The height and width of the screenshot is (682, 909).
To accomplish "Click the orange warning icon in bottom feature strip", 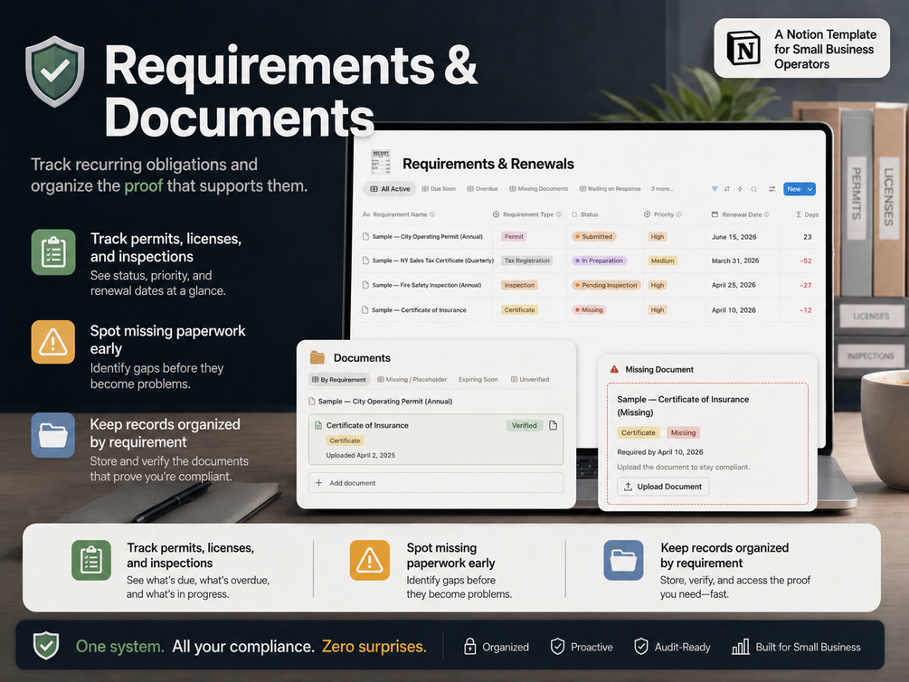I will (370, 560).
